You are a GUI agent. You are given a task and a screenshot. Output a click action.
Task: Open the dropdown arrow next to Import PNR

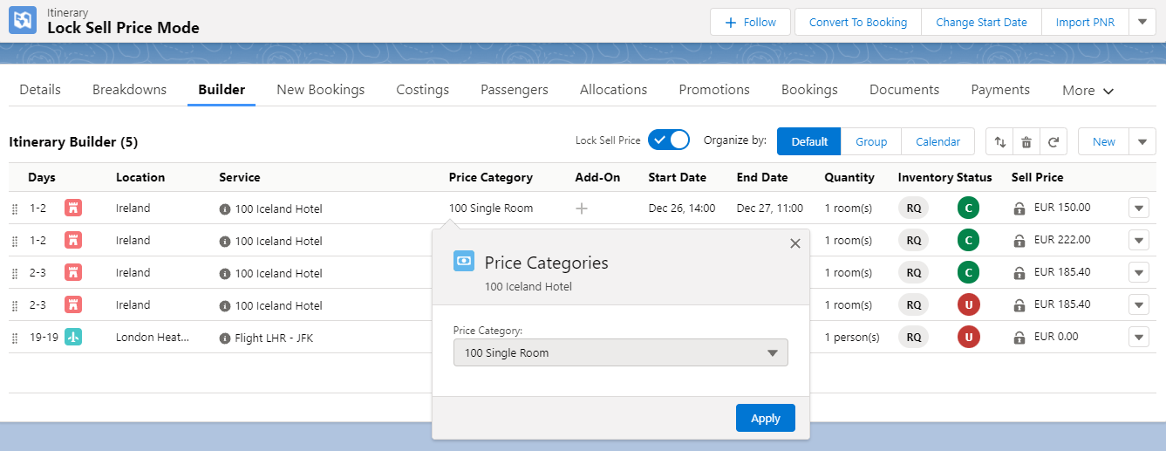(x=1142, y=22)
